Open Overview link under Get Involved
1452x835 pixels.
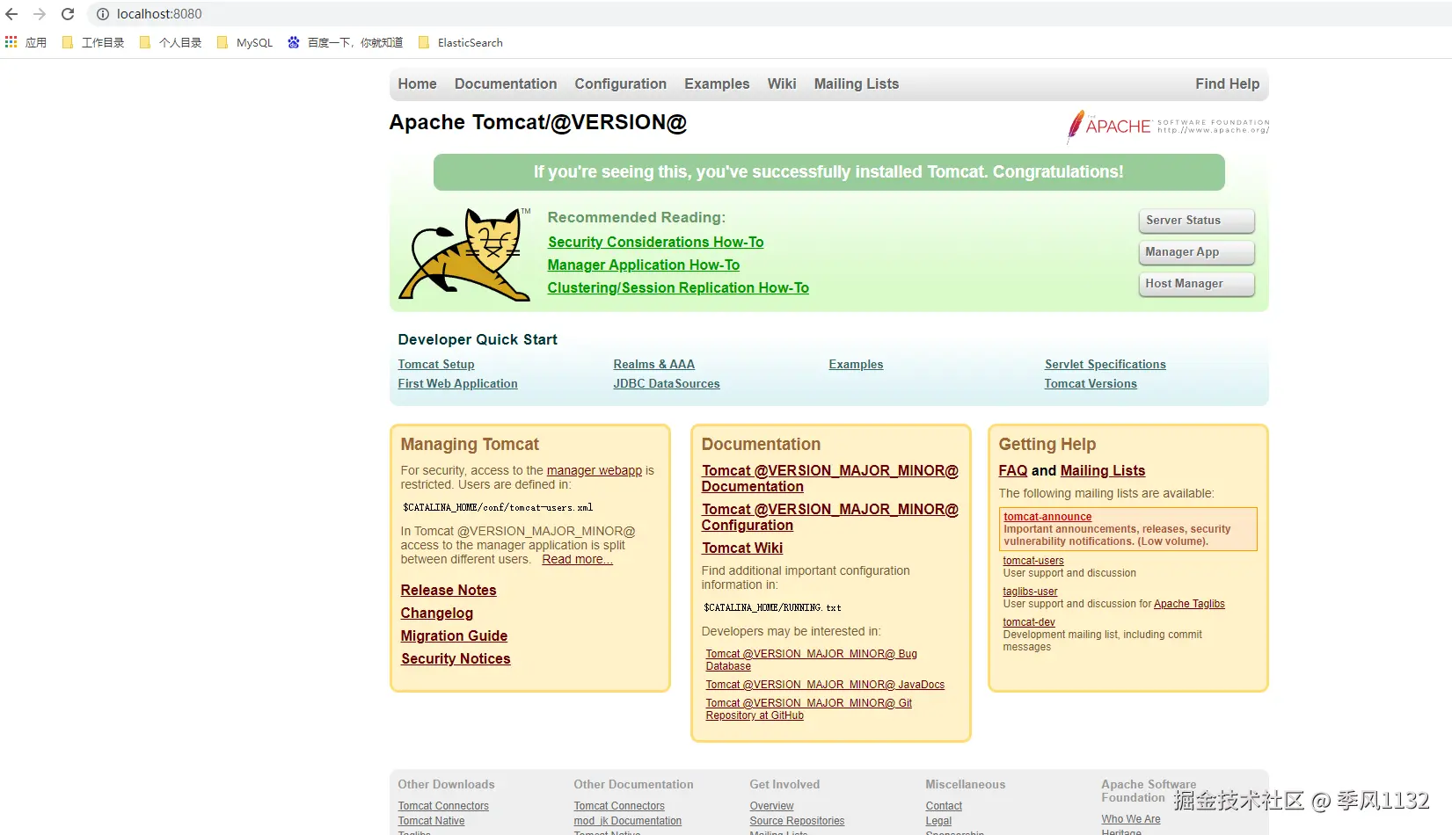tap(771, 807)
